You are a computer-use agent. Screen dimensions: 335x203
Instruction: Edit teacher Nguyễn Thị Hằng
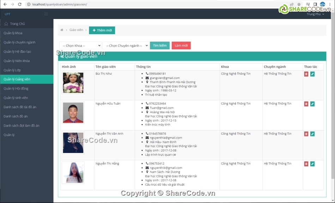pyautogui.click(x=312, y=164)
